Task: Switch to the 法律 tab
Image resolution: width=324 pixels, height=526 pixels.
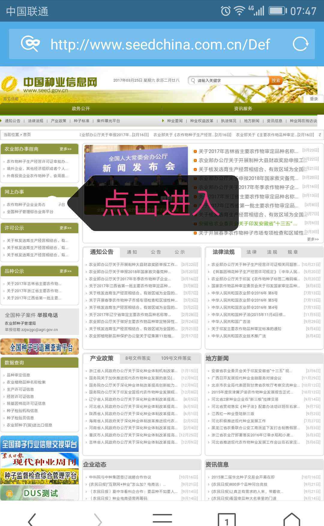Action: 251,252
